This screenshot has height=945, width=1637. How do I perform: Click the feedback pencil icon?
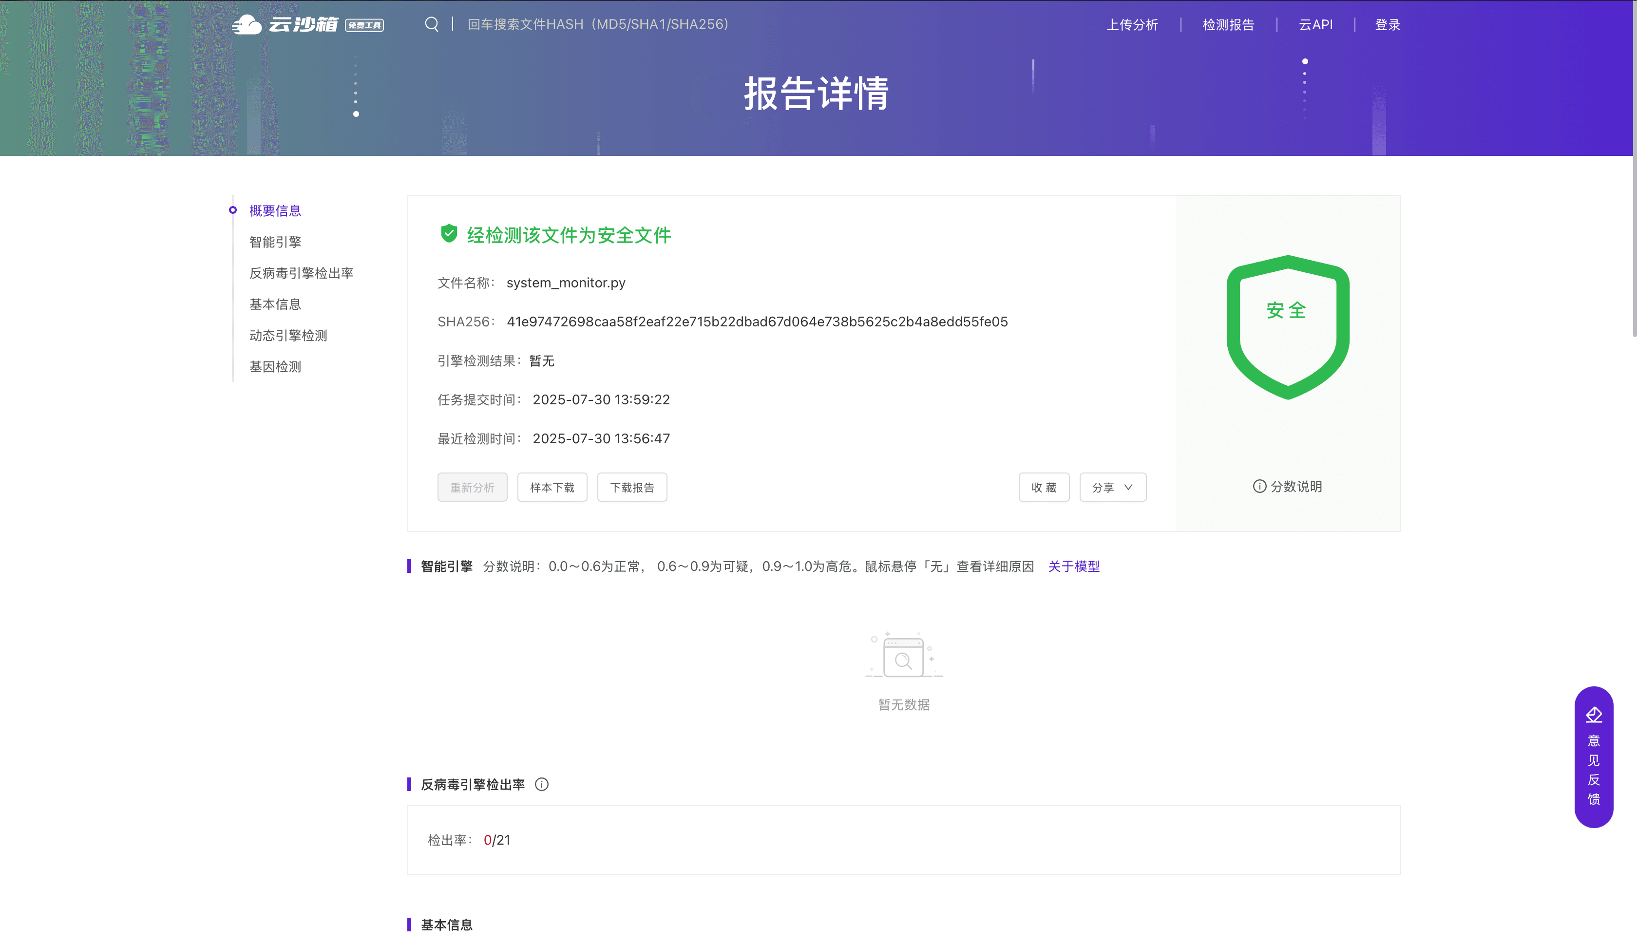tap(1594, 715)
